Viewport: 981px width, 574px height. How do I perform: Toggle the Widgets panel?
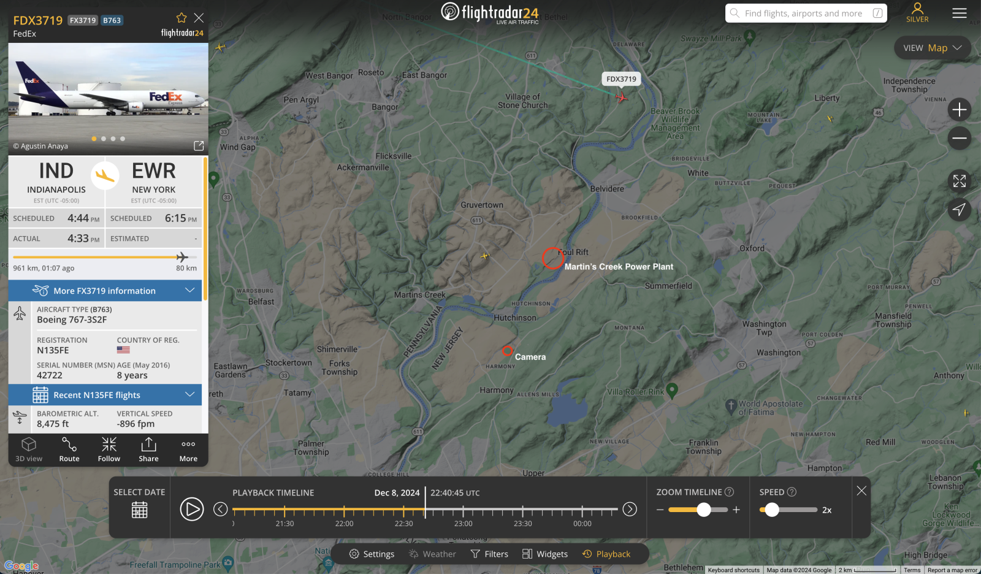(544, 554)
